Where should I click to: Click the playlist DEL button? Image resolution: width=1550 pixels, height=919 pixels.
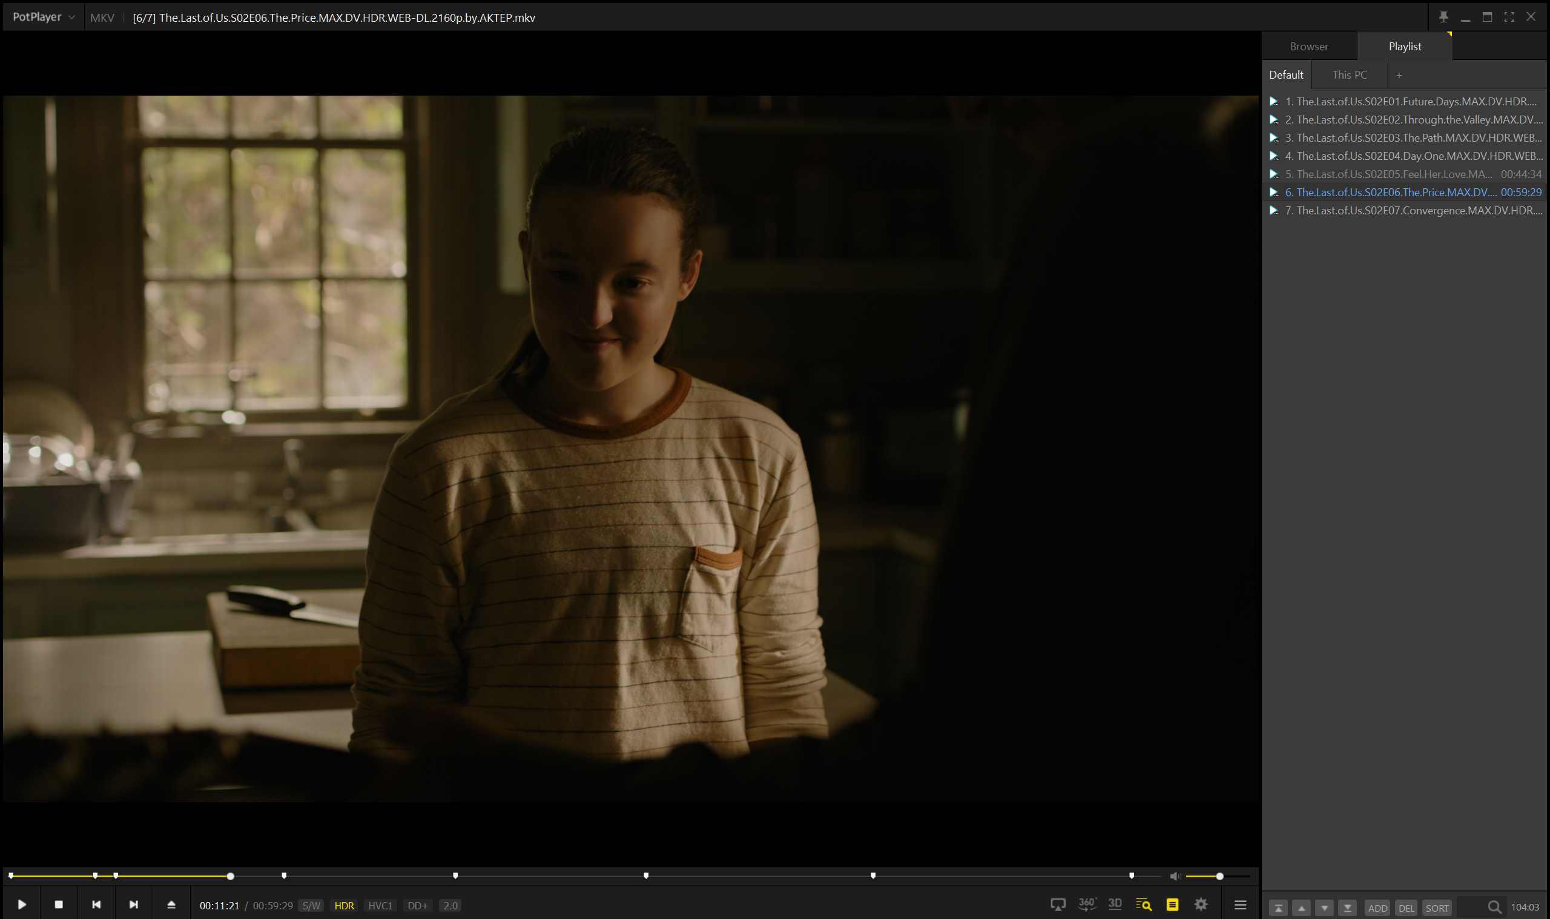(x=1407, y=909)
